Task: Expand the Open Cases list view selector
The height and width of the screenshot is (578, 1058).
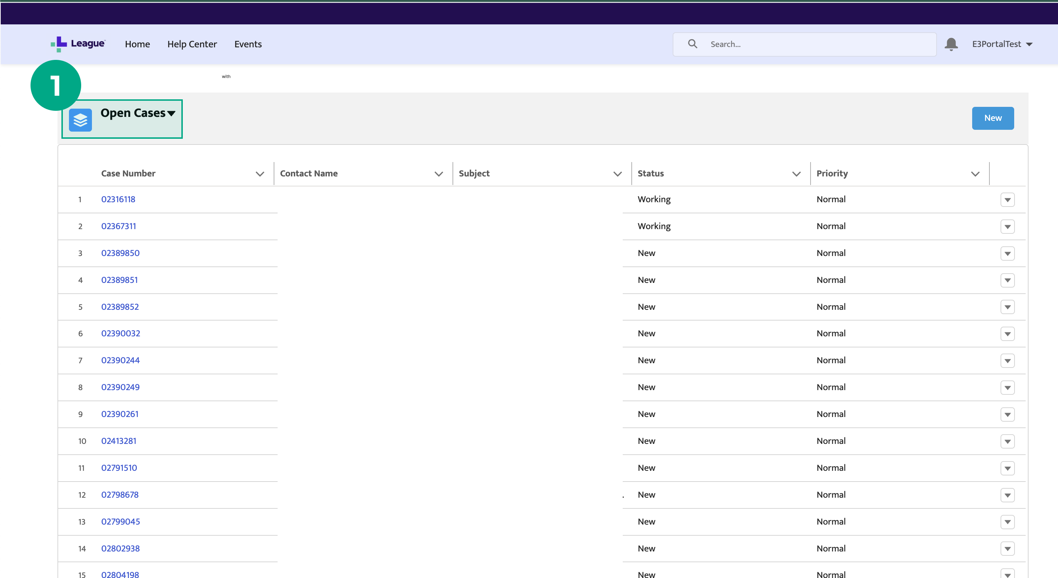Action: 172,114
